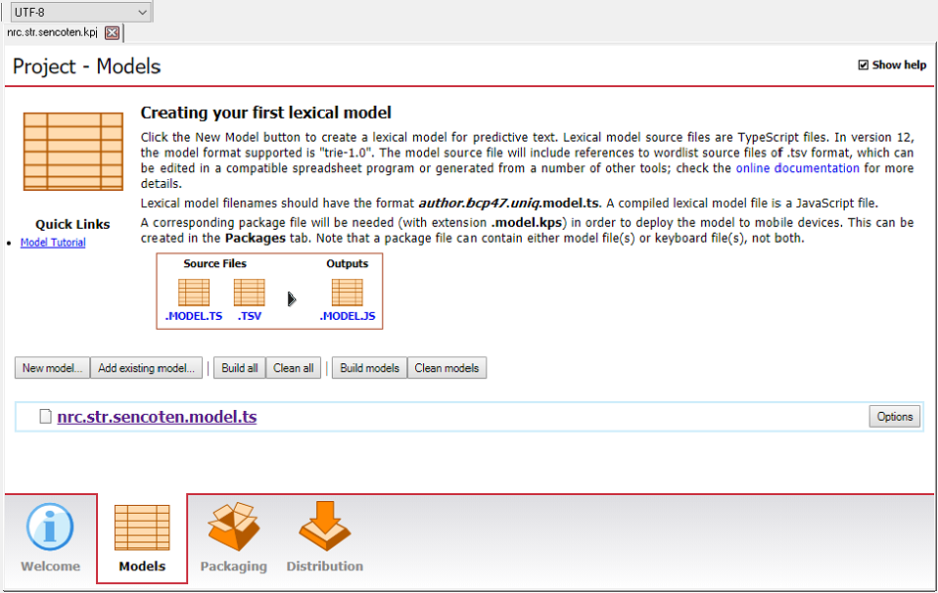The width and height of the screenshot is (938, 593).
Task: Toggle the Show help checkbox
Action: (x=864, y=65)
